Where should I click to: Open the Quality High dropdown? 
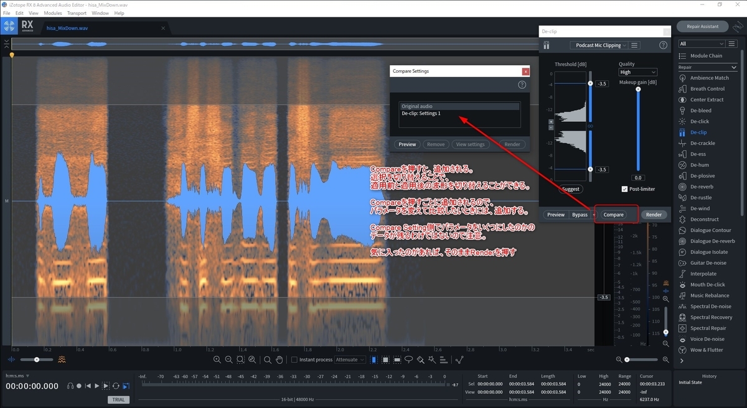637,72
